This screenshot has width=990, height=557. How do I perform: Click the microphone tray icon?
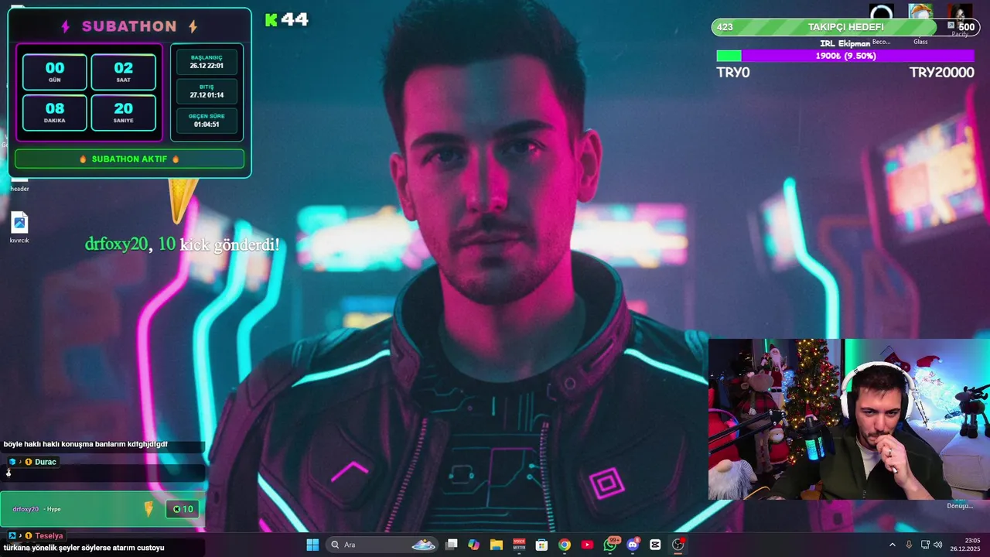909,545
